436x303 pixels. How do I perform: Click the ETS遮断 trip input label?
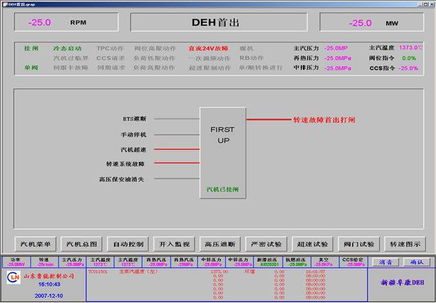click(x=134, y=119)
